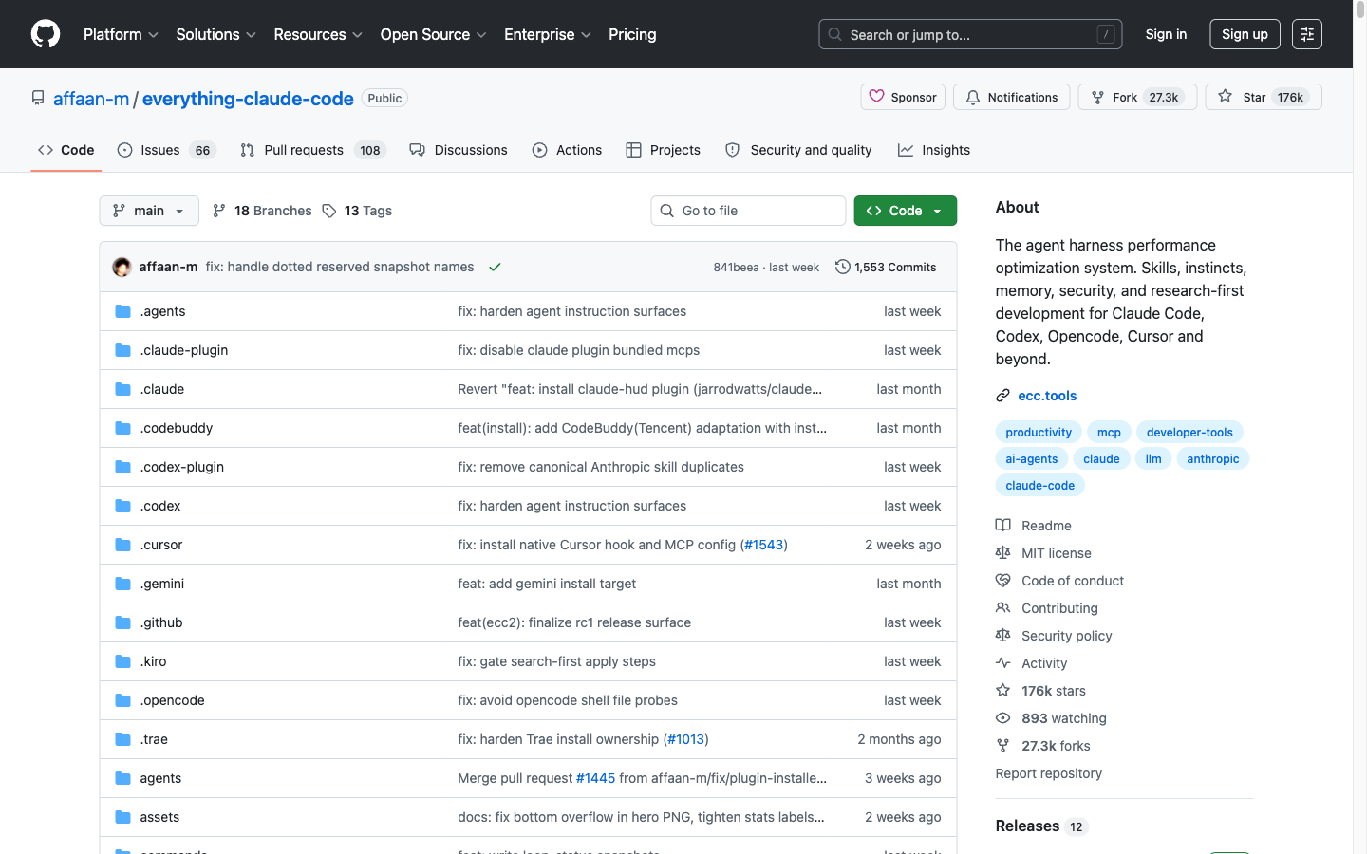Switch to the Issues tab

(167, 150)
